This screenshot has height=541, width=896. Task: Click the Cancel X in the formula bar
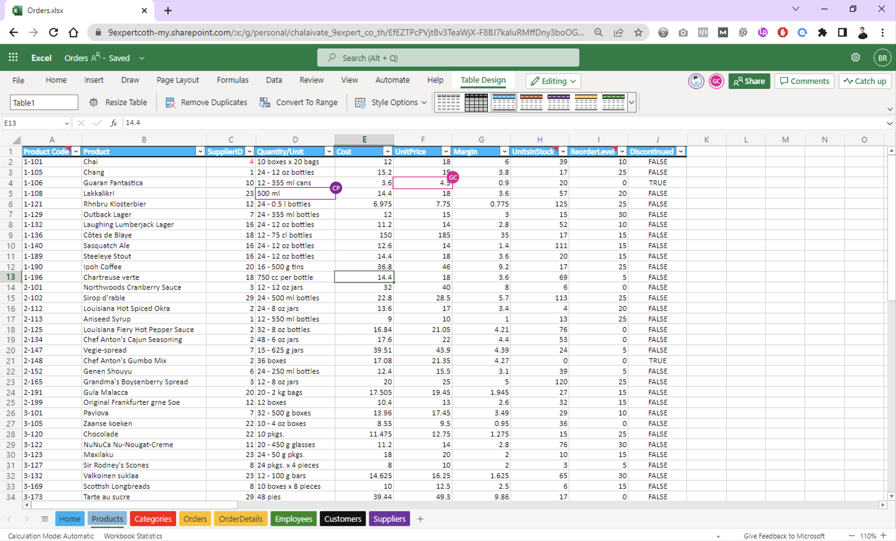(81, 123)
